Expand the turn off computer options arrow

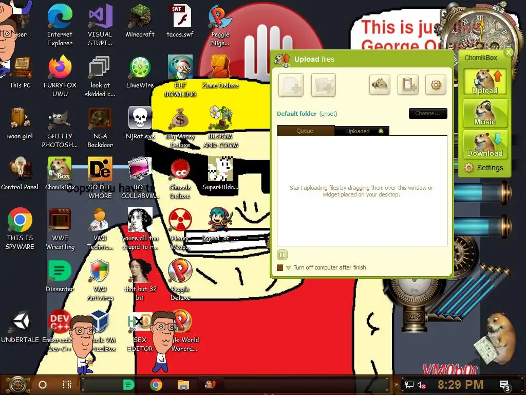point(288,267)
